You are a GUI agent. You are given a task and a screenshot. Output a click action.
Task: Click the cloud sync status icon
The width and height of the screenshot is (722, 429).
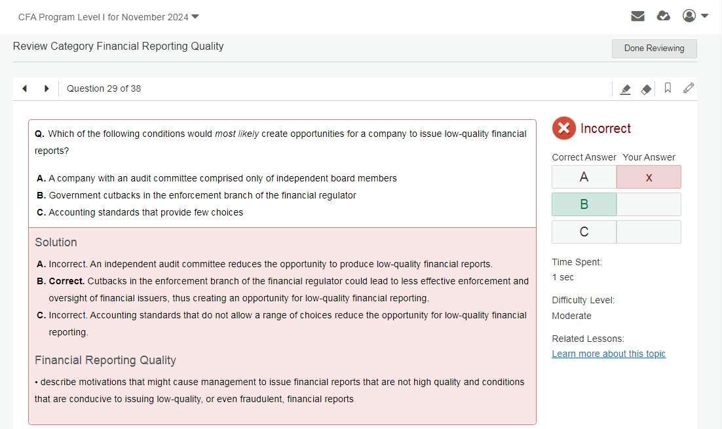tap(663, 16)
